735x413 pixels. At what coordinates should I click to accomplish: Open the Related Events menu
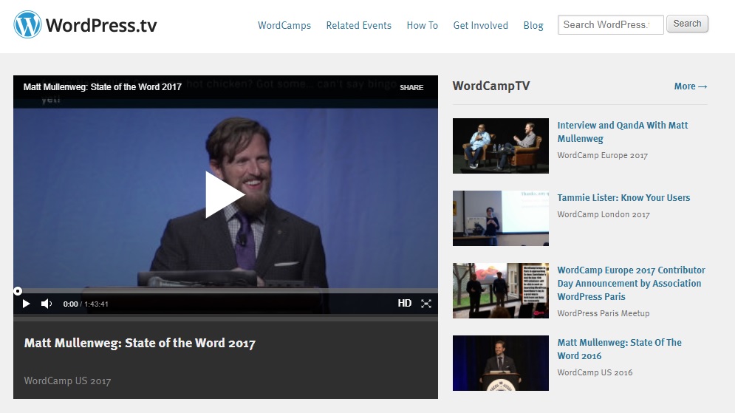coord(358,25)
